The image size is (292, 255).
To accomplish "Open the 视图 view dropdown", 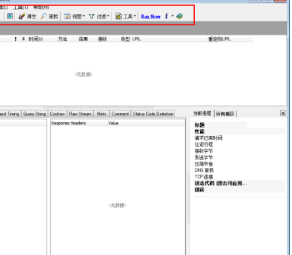I will click(x=74, y=17).
